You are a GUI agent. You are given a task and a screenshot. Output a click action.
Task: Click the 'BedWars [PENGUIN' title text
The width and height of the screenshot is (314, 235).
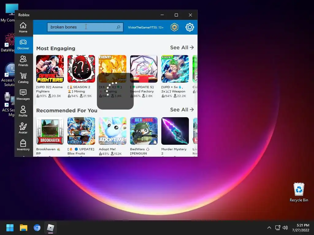pyautogui.click(x=140, y=151)
